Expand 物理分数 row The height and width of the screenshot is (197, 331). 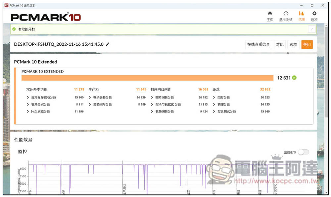(x=214, y=104)
